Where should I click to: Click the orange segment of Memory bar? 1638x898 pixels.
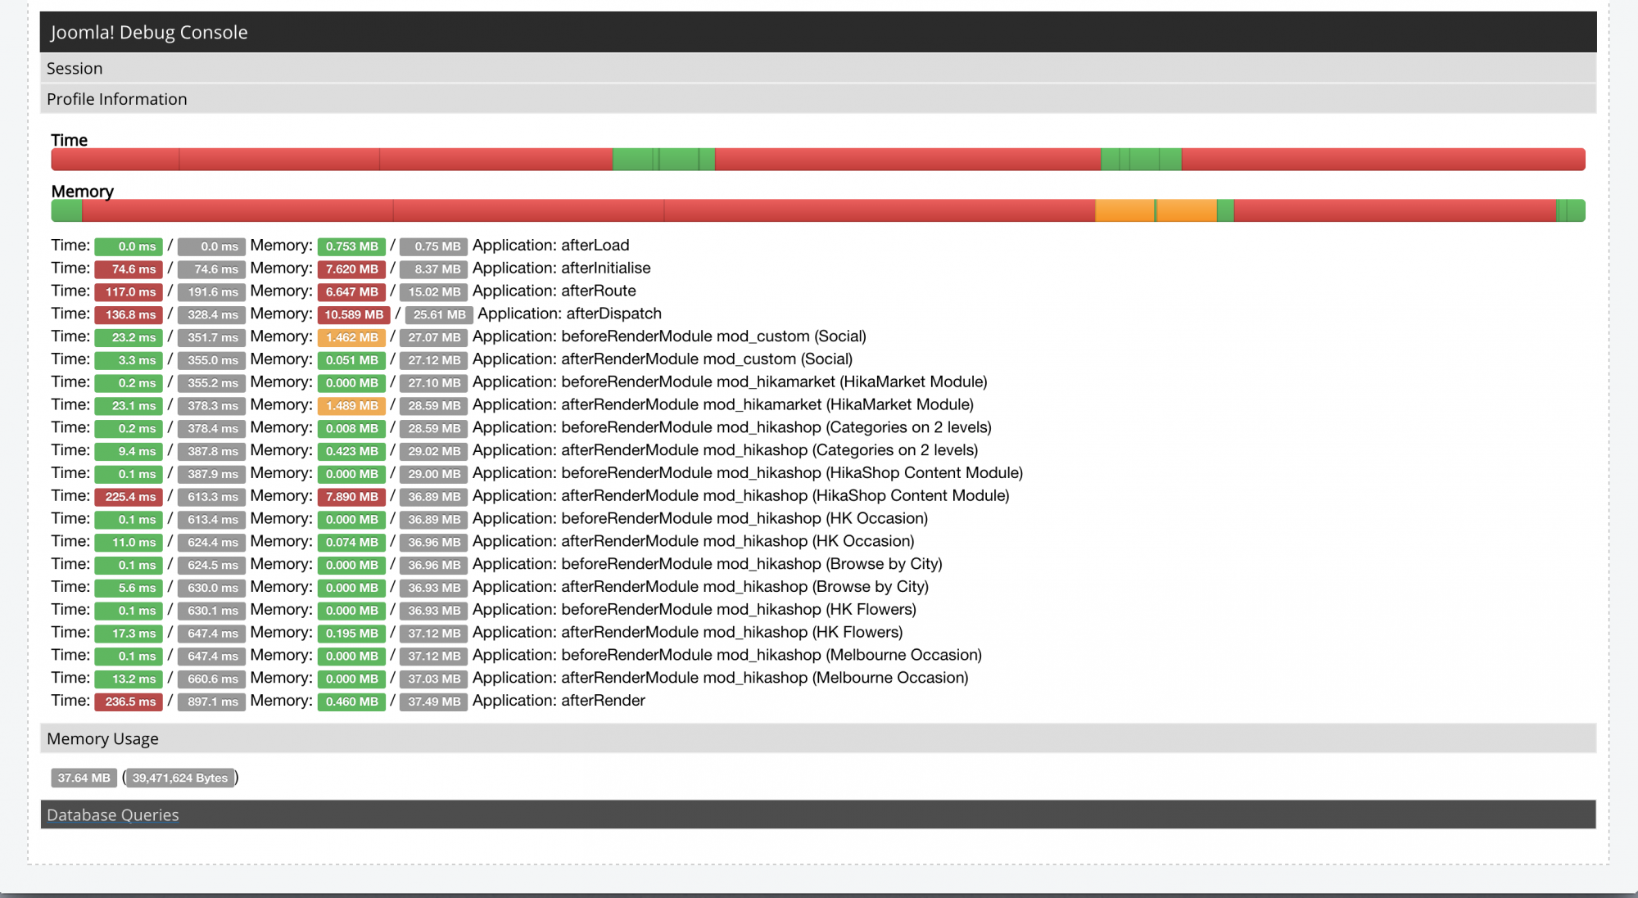tap(1124, 210)
